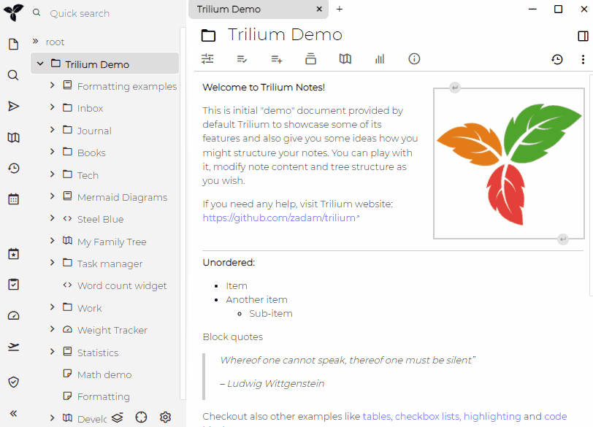Open note revisions history icon in toolbar
The image size is (593, 427).
tap(557, 60)
